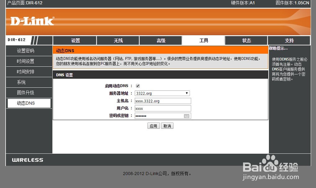Select 动态DNS sidebar item
316x188 pixels.
(29, 103)
